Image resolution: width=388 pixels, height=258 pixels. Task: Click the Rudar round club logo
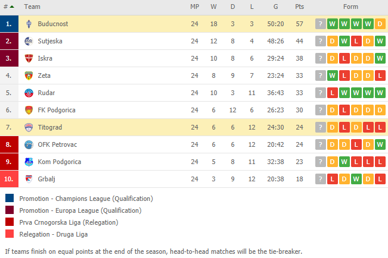pos(29,93)
